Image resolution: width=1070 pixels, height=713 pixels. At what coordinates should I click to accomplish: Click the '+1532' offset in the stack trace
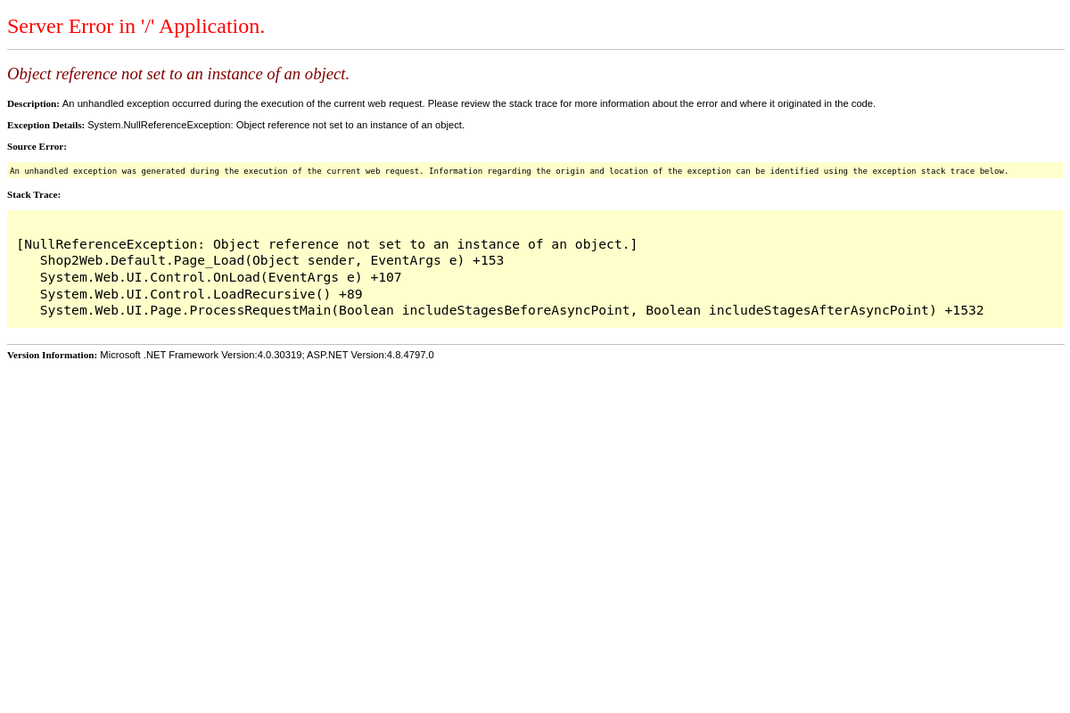pyautogui.click(x=964, y=310)
